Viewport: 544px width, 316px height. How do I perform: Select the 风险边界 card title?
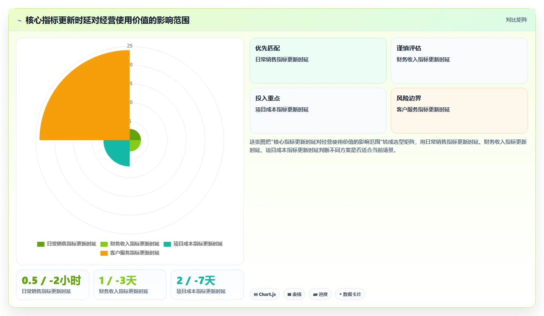pyautogui.click(x=409, y=98)
